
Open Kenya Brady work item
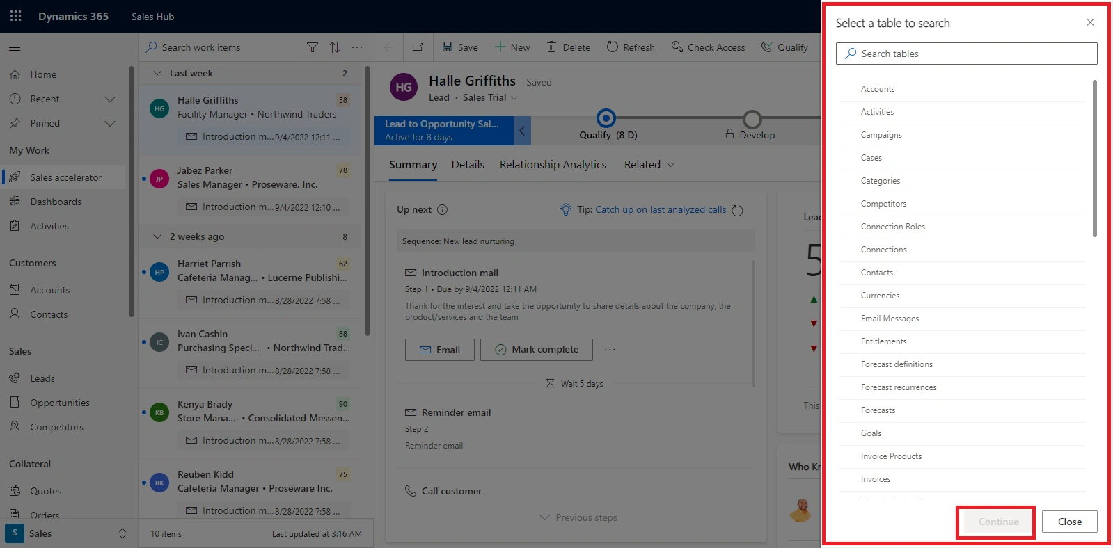point(251,423)
